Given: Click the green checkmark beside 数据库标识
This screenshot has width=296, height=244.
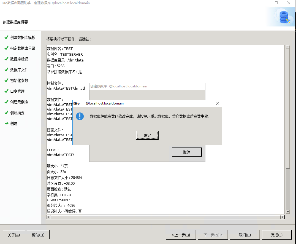Looking at the screenshot, I should click(6, 59).
